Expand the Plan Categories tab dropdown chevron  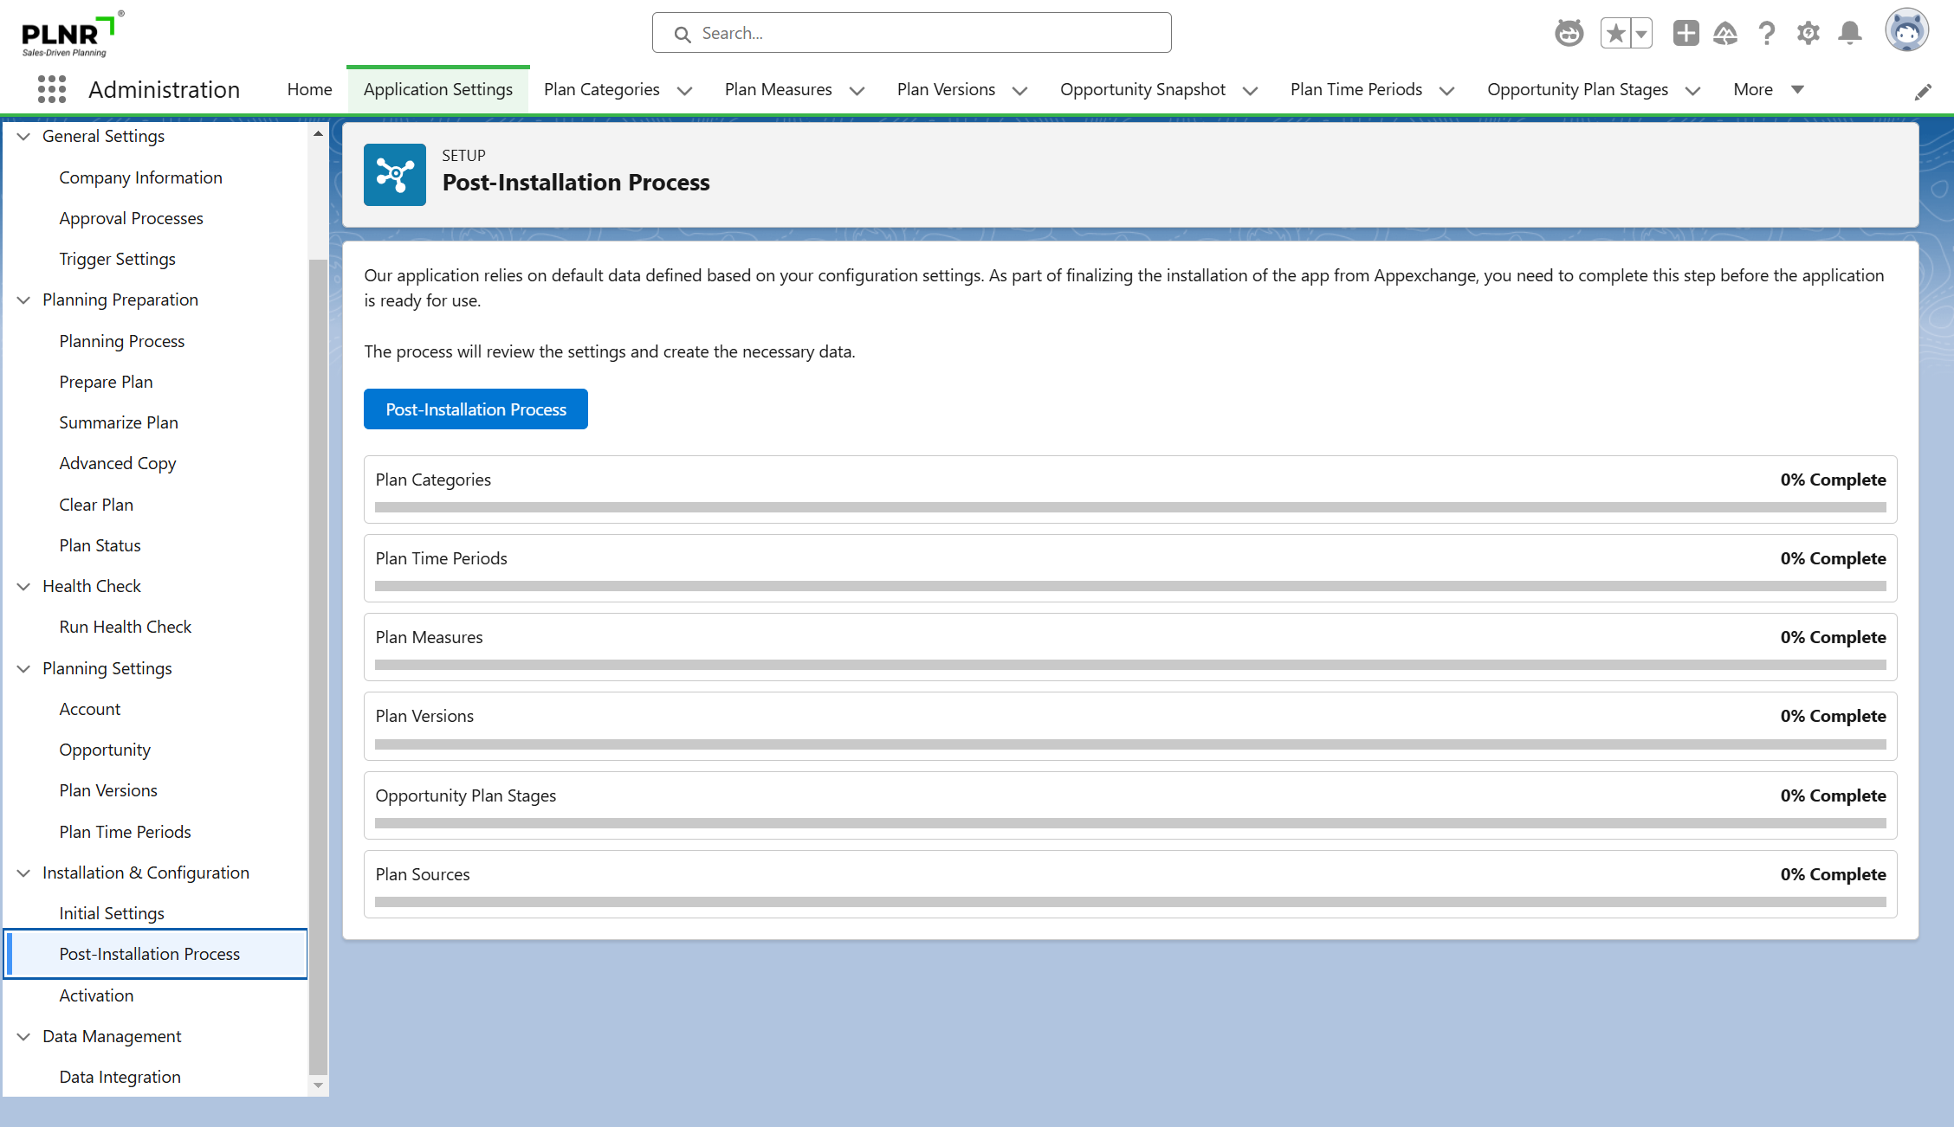tap(684, 90)
